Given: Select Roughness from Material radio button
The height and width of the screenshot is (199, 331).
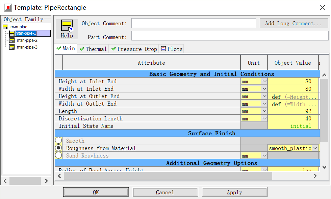Looking at the screenshot, I should pos(58,148).
